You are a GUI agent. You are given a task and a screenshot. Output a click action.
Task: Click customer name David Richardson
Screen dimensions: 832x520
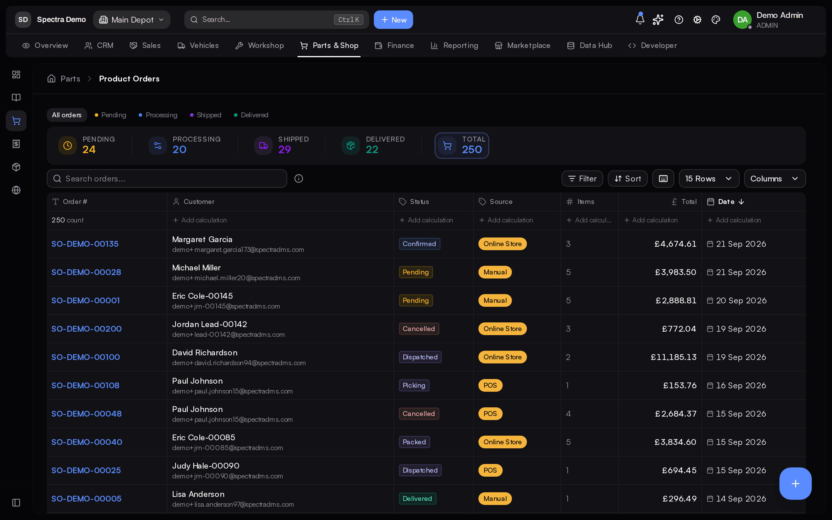205,352
